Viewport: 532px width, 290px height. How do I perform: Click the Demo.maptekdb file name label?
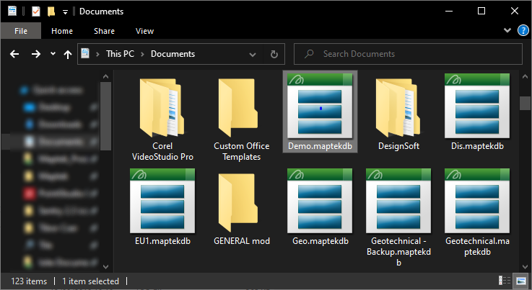[x=320, y=146]
